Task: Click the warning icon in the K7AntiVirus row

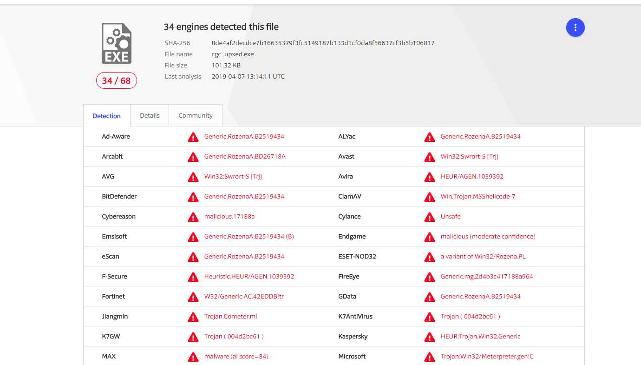Action: [x=430, y=317]
